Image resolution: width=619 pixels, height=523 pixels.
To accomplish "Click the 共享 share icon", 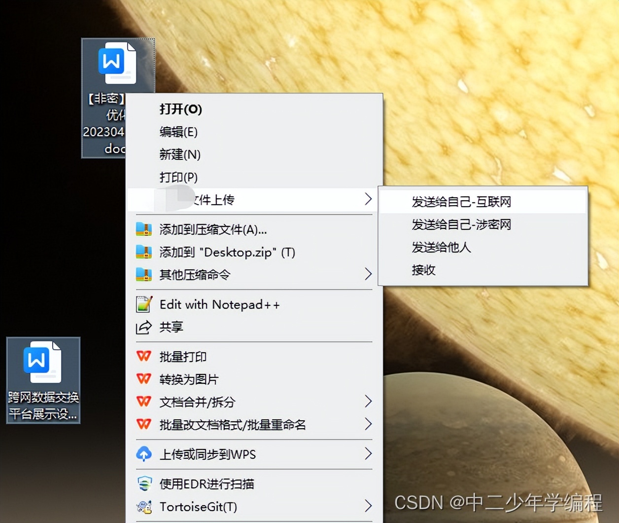I will pyautogui.click(x=144, y=327).
